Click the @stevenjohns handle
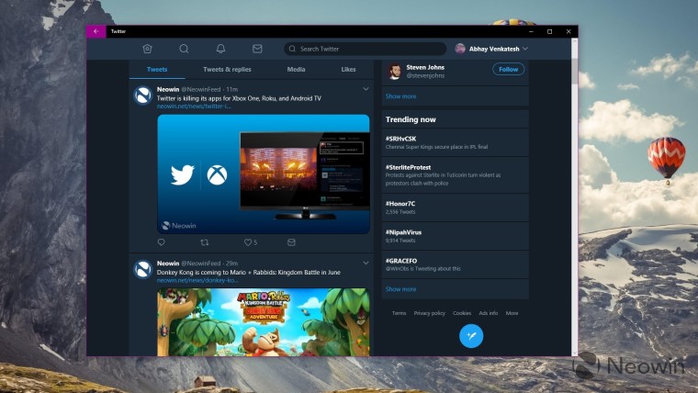Screen dimensions: 698x393 [425, 75]
